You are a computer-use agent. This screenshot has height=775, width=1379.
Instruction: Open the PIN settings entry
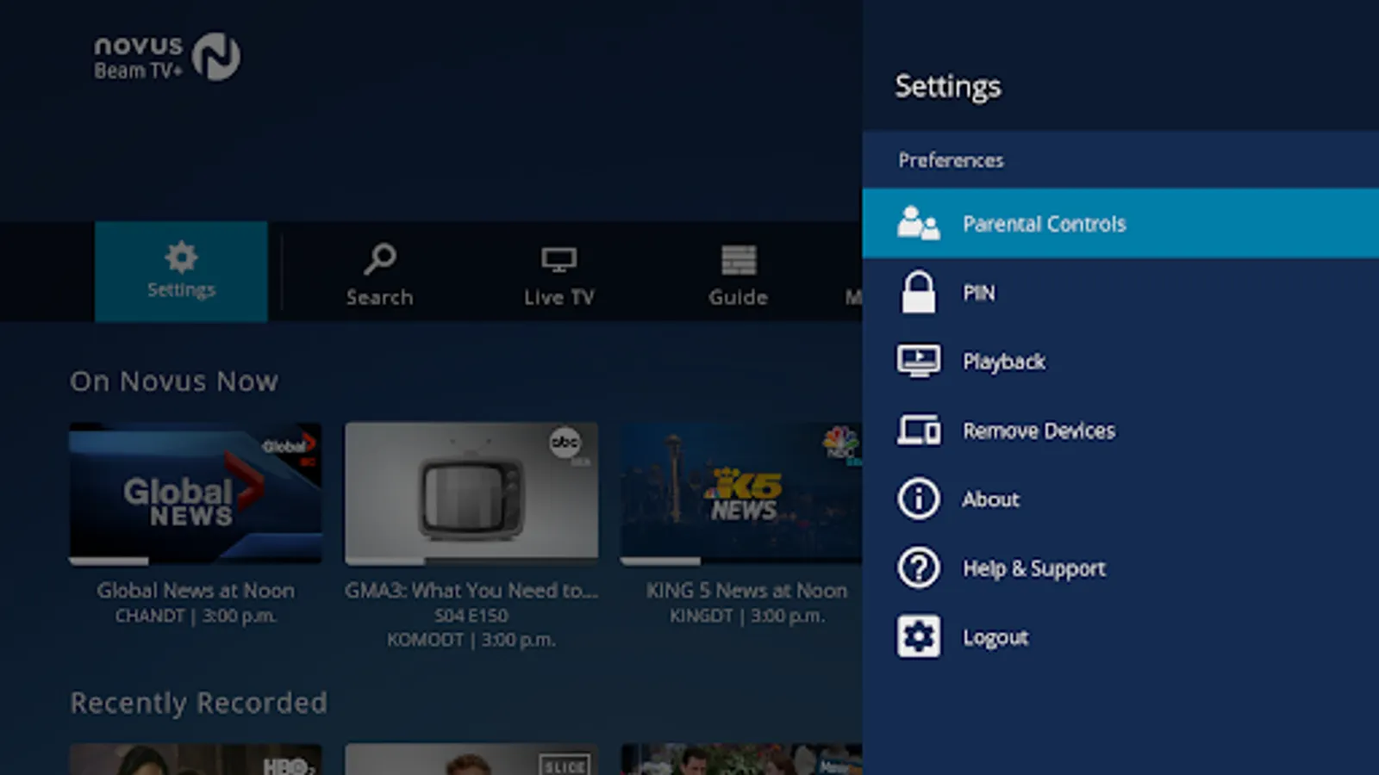click(x=1120, y=292)
